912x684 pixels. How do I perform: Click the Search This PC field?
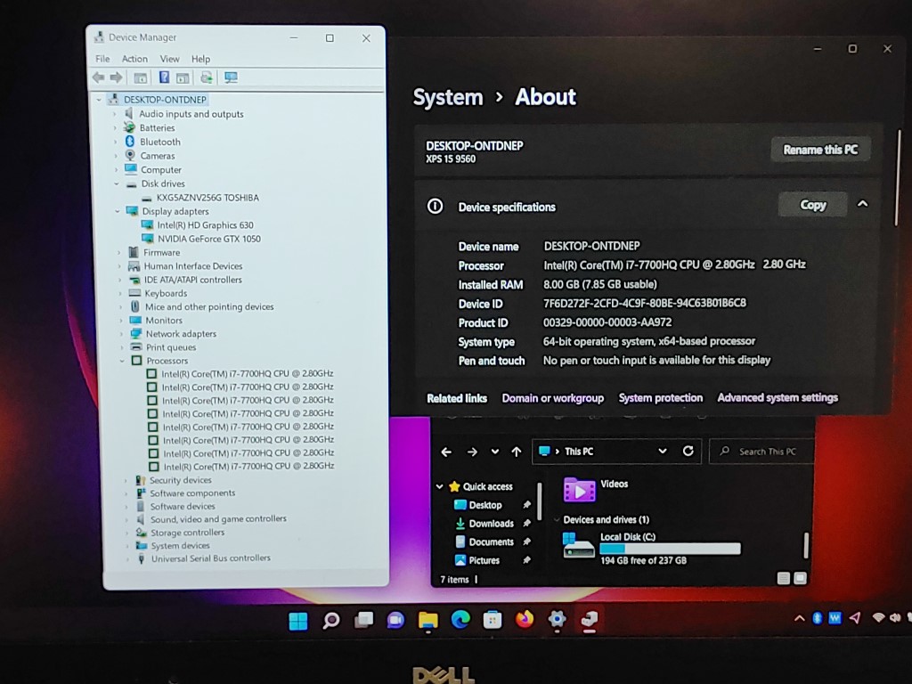coord(761,452)
